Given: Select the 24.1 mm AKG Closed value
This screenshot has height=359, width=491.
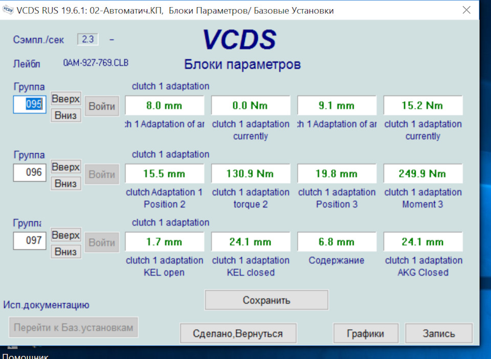Looking at the screenshot, I should [423, 242].
